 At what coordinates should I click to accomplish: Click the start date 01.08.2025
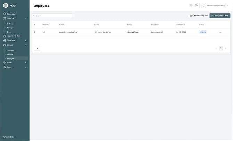point(181,32)
